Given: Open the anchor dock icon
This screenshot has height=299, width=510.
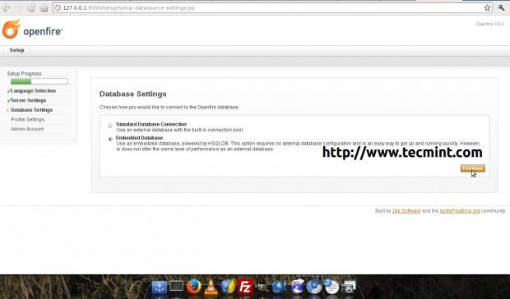Looking at the screenshot, I should tap(160, 287).
